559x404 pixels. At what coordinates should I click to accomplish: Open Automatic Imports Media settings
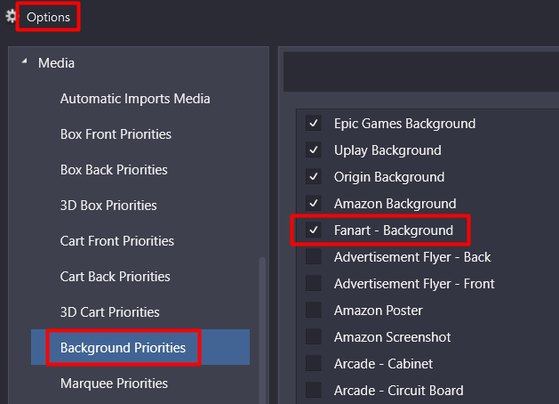coord(135,99)
